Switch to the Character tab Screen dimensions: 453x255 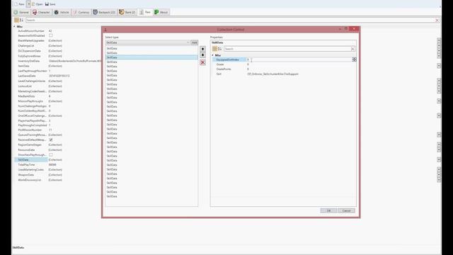pyautogui.click(x=41, y=12)
